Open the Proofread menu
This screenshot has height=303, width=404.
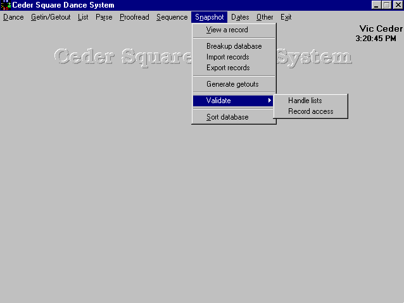coord(134,17)
